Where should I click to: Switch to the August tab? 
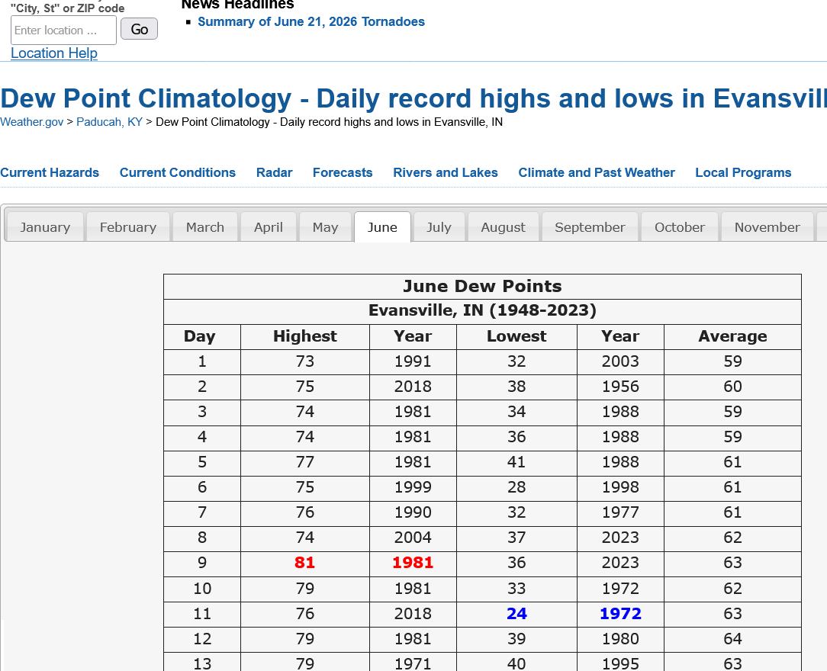(504, 227)
